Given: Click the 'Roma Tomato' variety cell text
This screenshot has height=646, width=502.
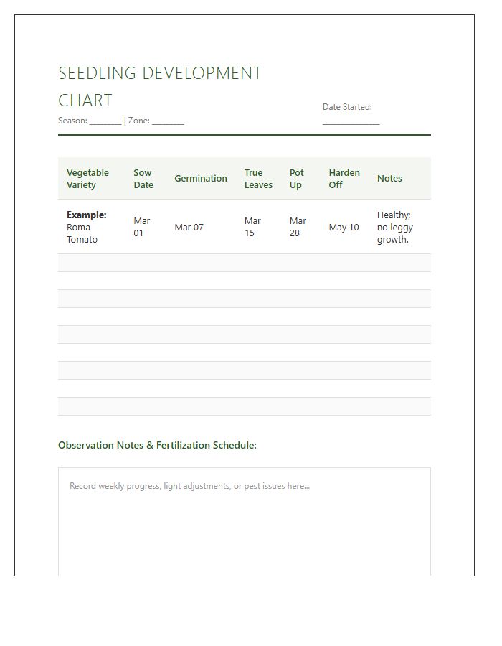Looking at the screenshot, I should tap(82, 233).
